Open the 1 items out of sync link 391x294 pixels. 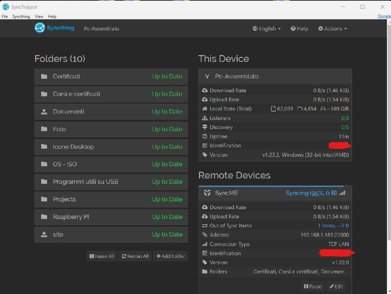pyautogui.click(x=333, y=226)
